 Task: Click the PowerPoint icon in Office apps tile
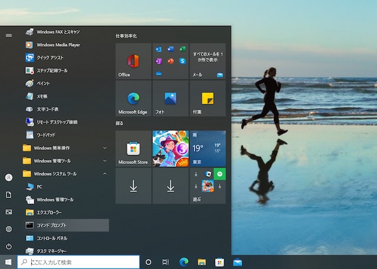pyautogui.click(x=170, y=61)
